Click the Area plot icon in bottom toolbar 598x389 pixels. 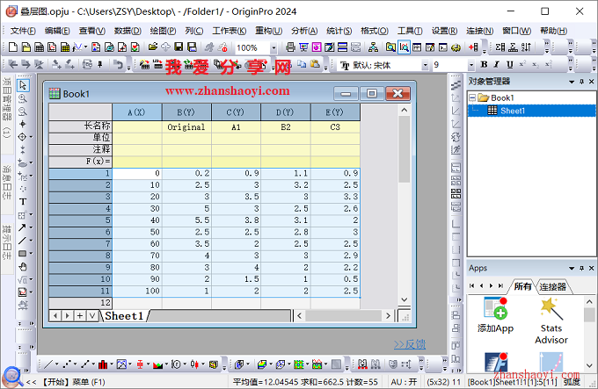(158, 364)
